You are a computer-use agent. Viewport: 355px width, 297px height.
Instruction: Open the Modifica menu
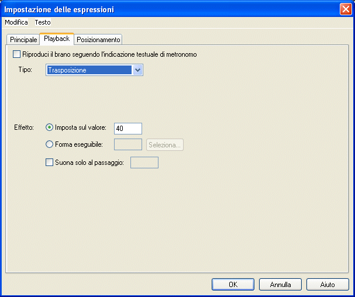point(16,22)
